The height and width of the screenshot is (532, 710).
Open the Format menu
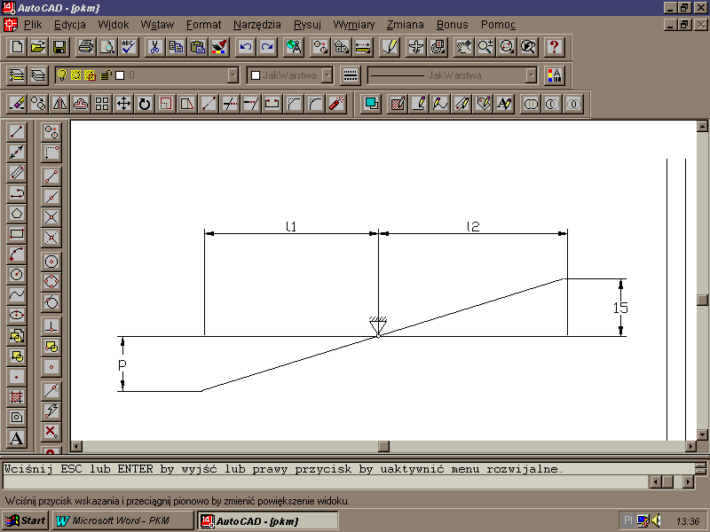tap(204, 25)
